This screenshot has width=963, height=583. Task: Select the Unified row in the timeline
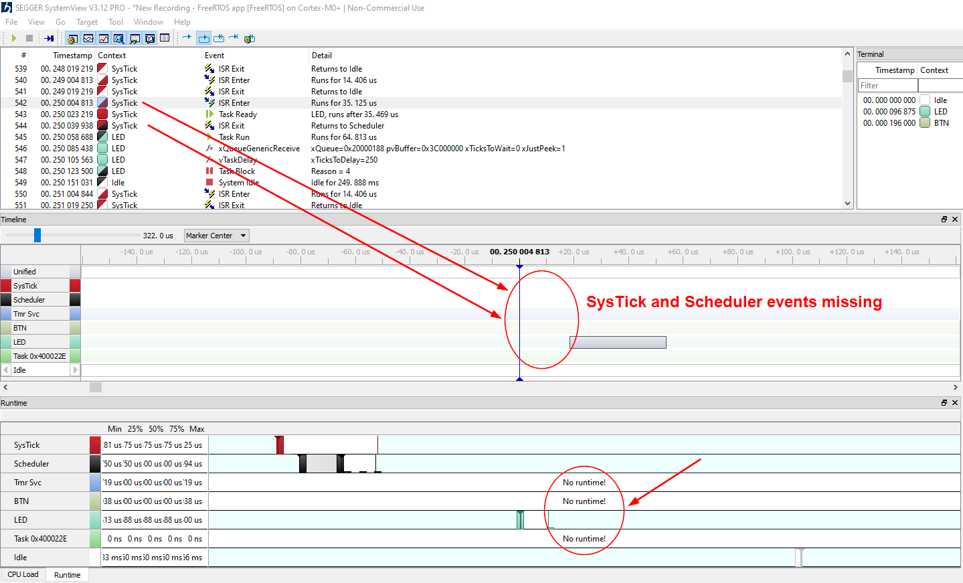pos(40,272)
